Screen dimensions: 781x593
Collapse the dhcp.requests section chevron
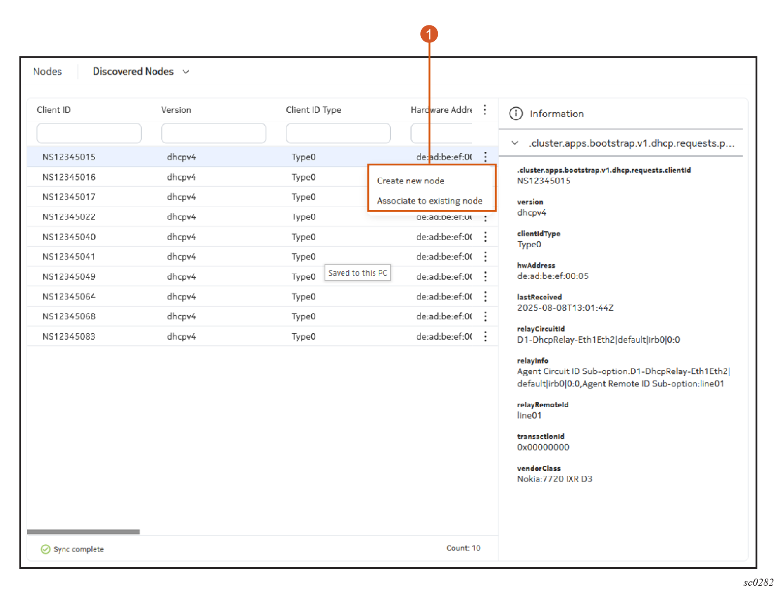515,143
